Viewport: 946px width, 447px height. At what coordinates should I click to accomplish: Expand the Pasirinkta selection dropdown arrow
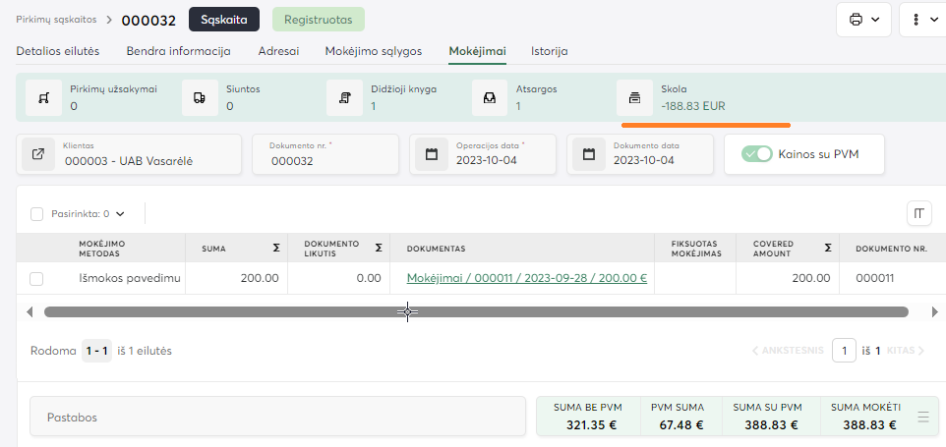[121, 213]
